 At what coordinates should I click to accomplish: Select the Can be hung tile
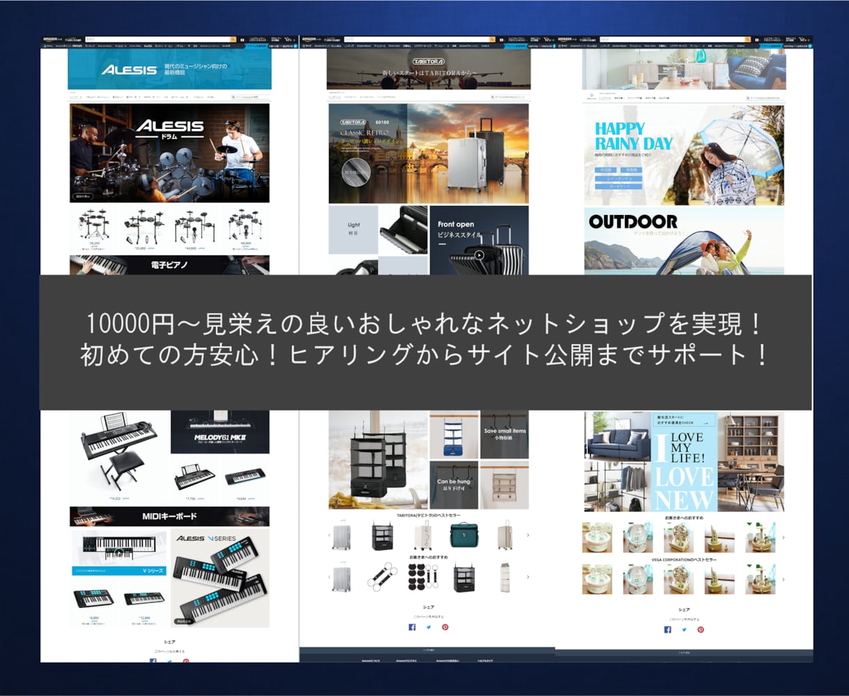coord(454,485)
